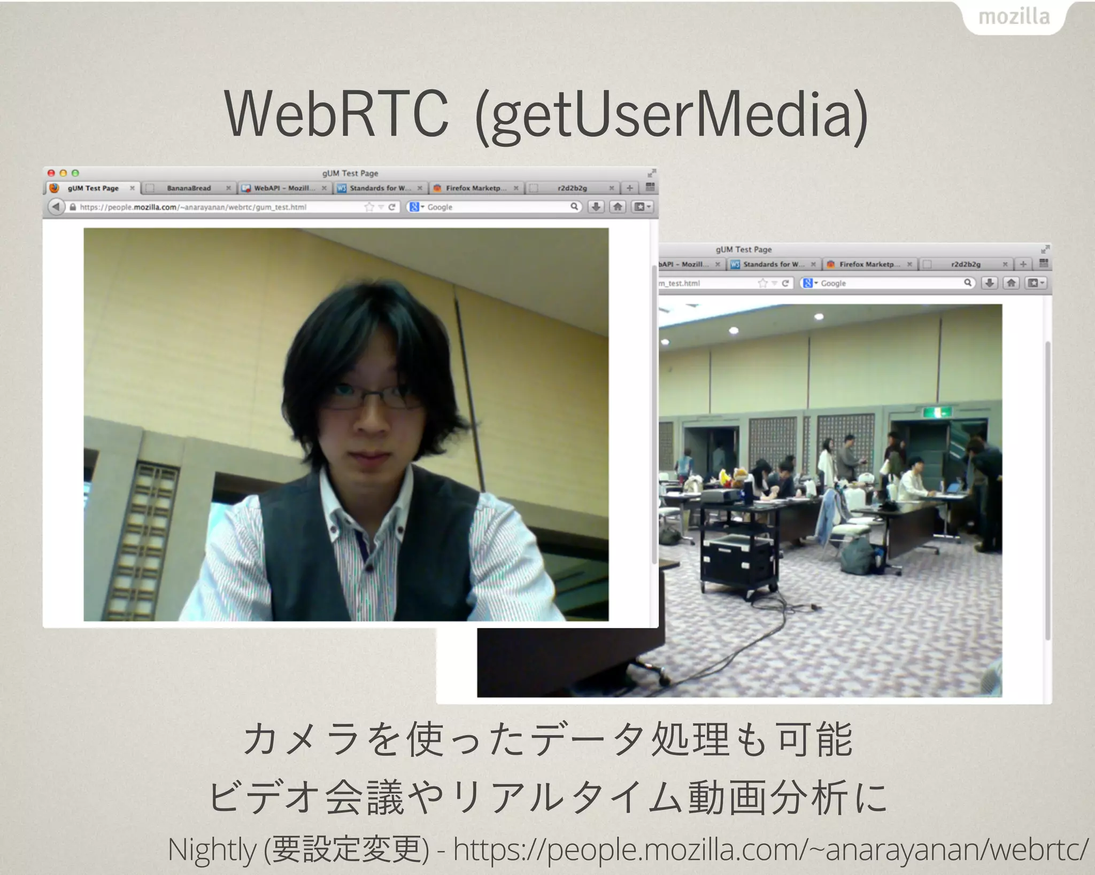This screenshot has height=875, width=1095.
Task: Enter fullscreen via front window's corner arrows
Action: 651,173
